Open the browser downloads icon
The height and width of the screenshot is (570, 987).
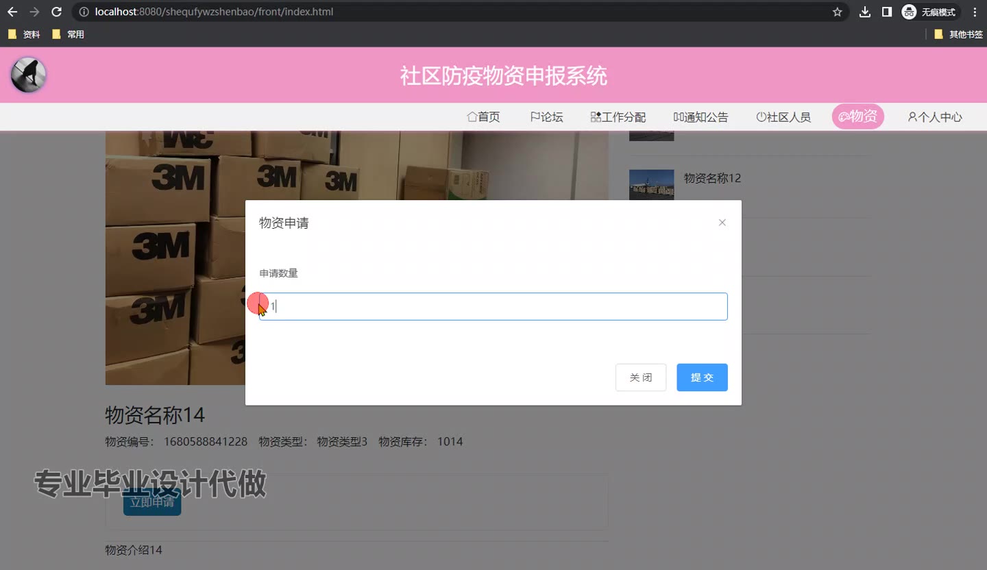pos(865,12)
